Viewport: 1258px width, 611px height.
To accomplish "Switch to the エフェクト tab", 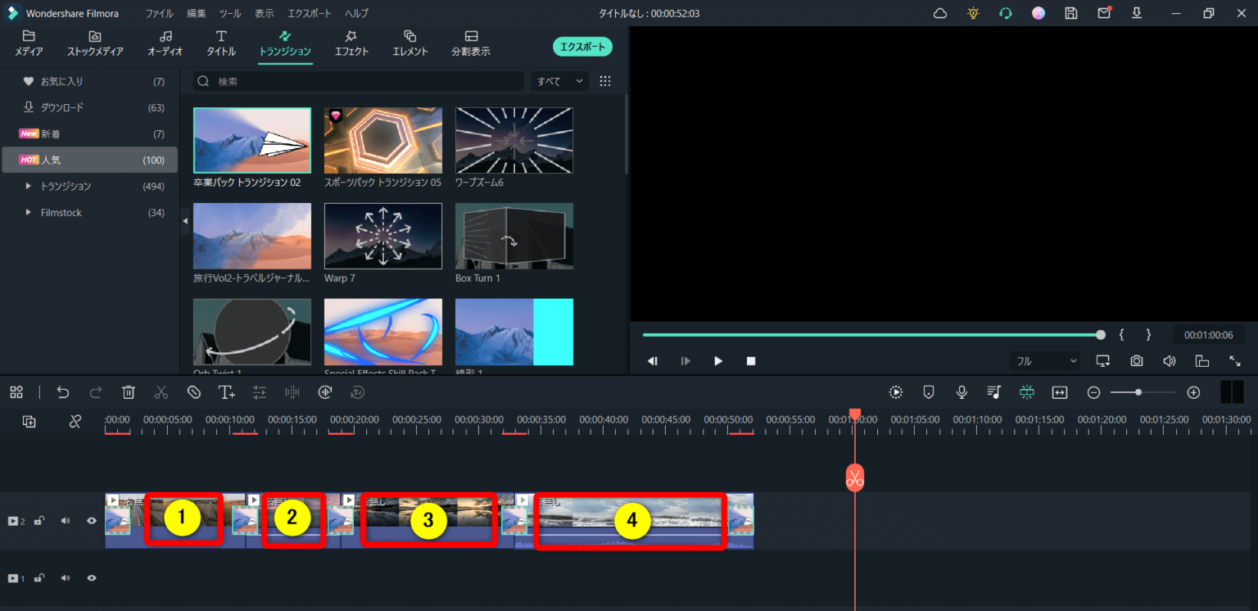I will [351, 43].
